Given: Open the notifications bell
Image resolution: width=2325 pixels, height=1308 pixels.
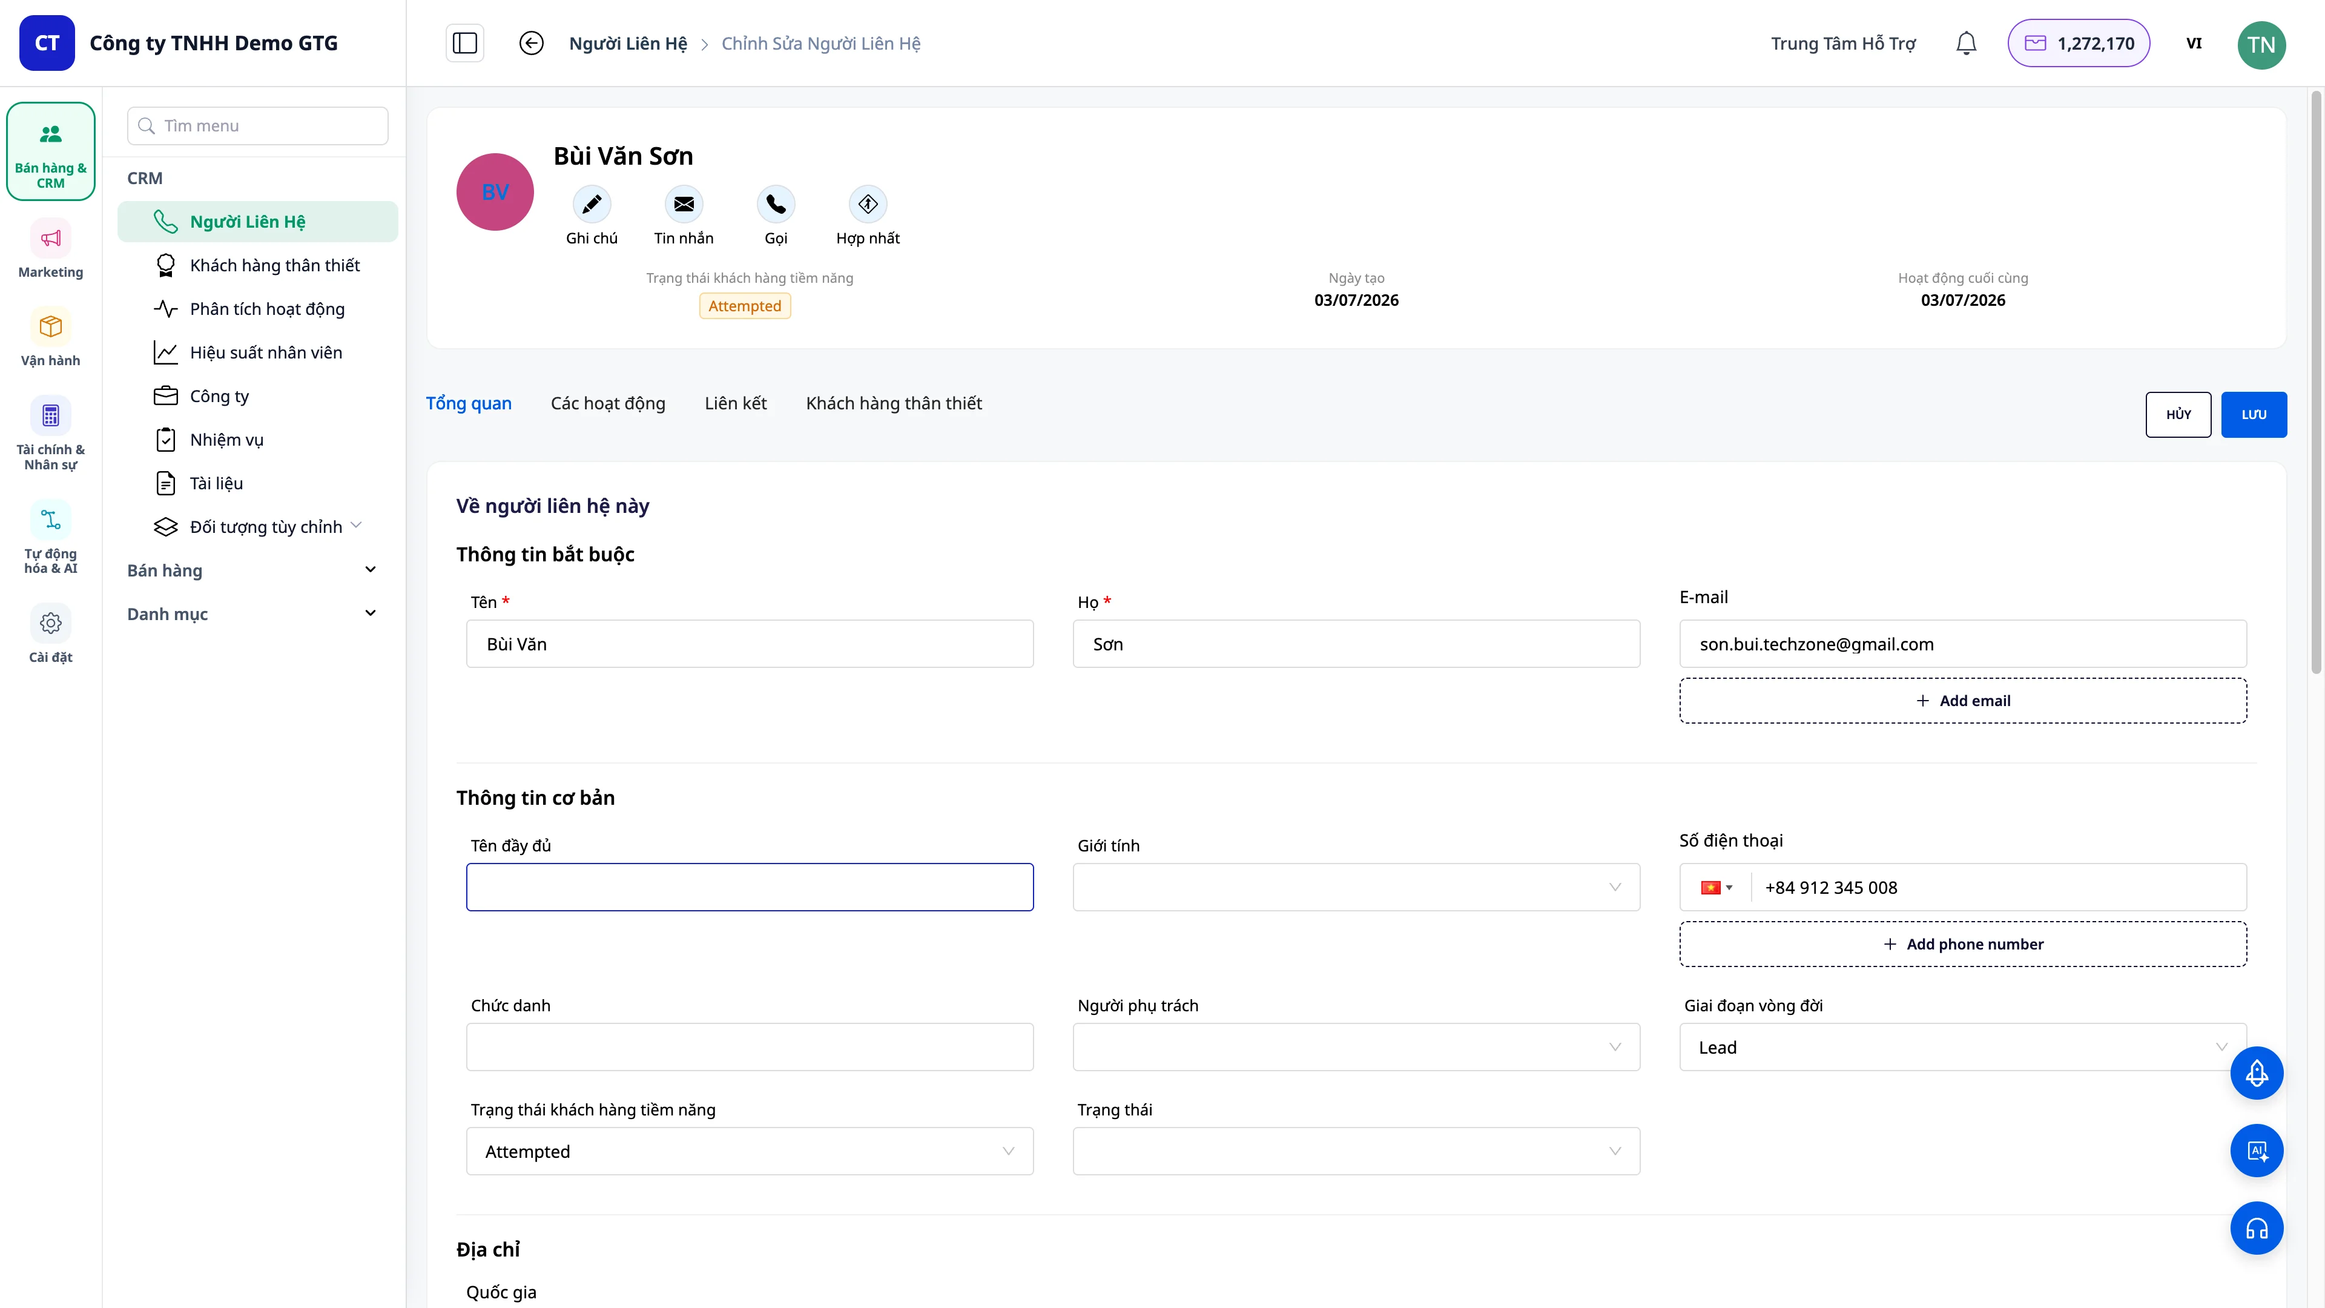Looking at the screenshot, I should [x=1966, y=44].
